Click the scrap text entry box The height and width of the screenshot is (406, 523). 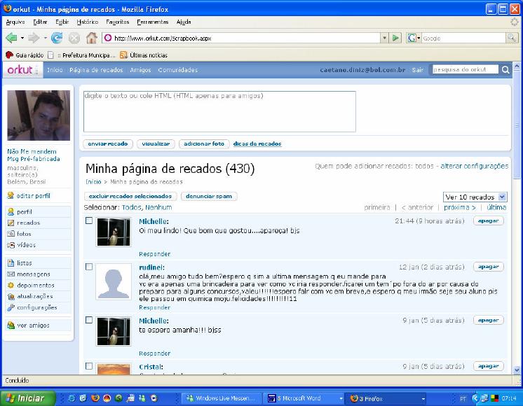tap(219, 111)
